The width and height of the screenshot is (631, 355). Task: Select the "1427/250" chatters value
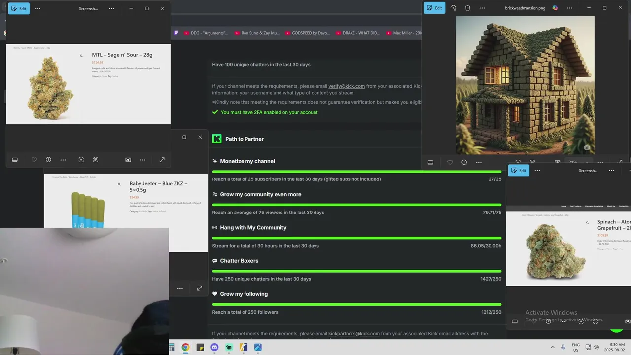[491, 279]
